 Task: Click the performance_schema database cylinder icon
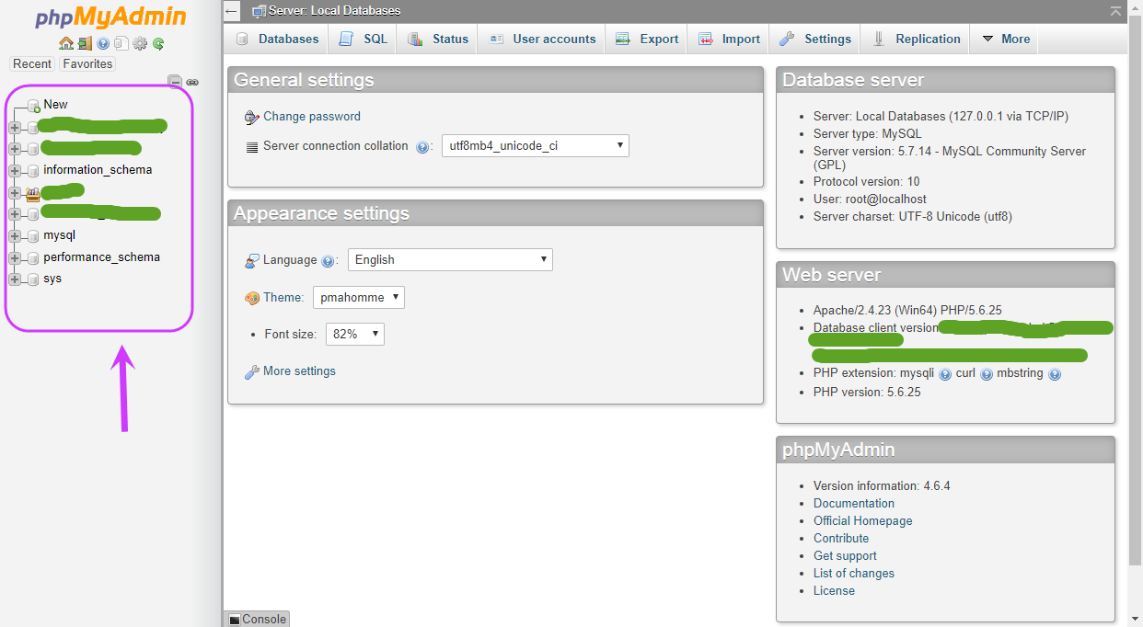[33, 258]
